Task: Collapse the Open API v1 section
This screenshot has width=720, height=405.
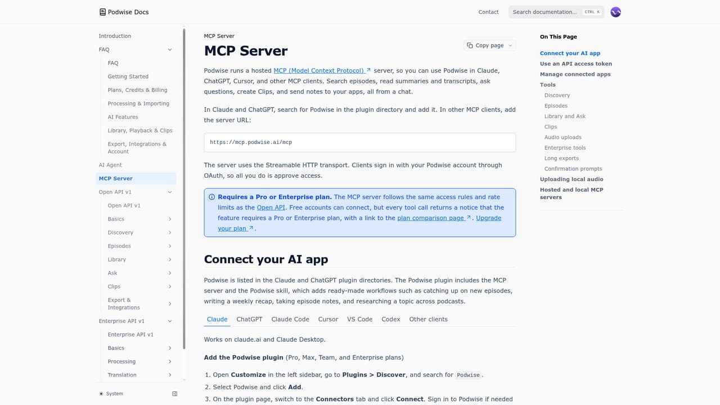Action: (170, 192)
